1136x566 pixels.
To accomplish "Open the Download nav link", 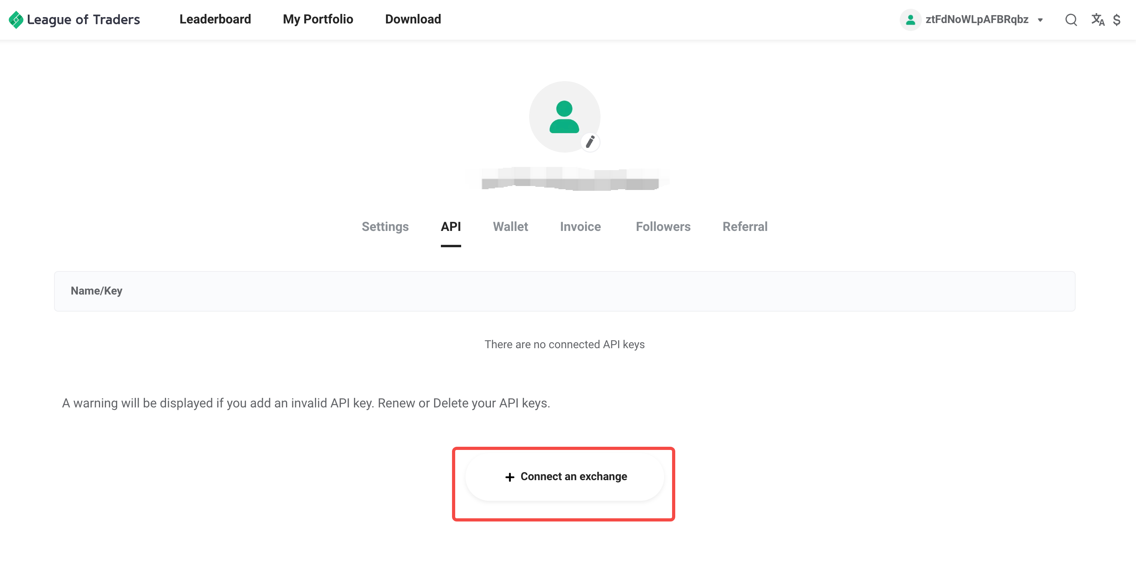I will coord(413,19).
